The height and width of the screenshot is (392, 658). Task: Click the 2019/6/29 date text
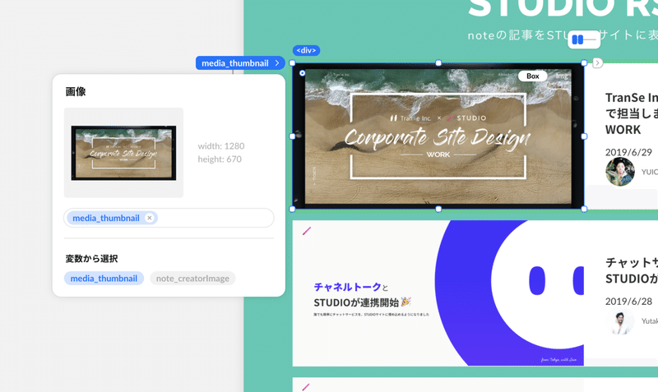click(628, 152)
